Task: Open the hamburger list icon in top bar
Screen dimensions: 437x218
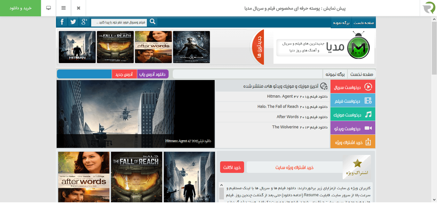Action: tap(64, 8)
